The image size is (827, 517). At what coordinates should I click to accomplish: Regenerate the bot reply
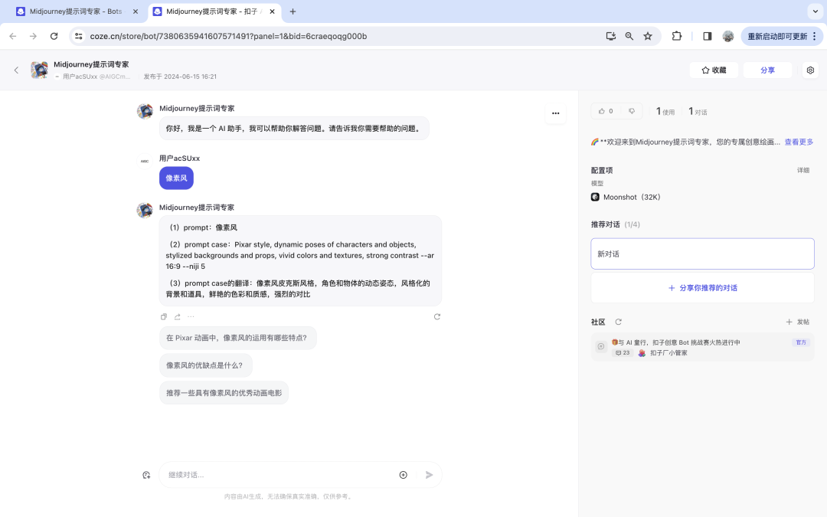436,316
